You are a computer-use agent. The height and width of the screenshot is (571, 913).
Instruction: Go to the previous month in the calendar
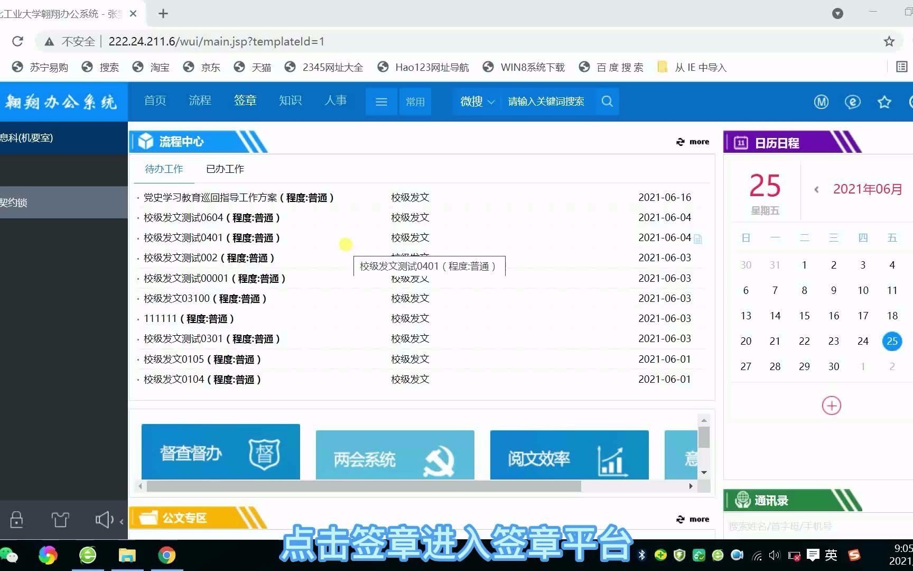(816, 189)
